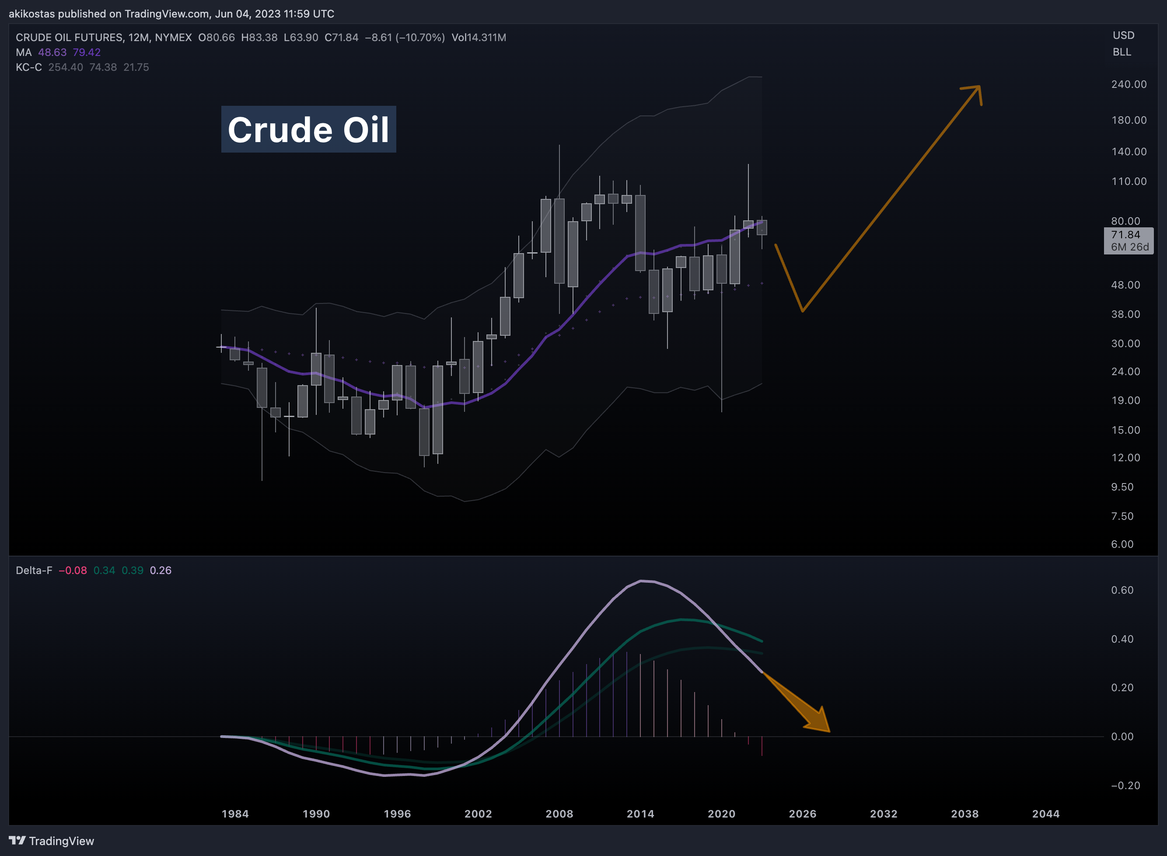The image size is (1167, 856).
Task: Click the 'CRUDE OIL FUTURES, 12M, NYMEX' symbol title
Action: click(104, 37)
